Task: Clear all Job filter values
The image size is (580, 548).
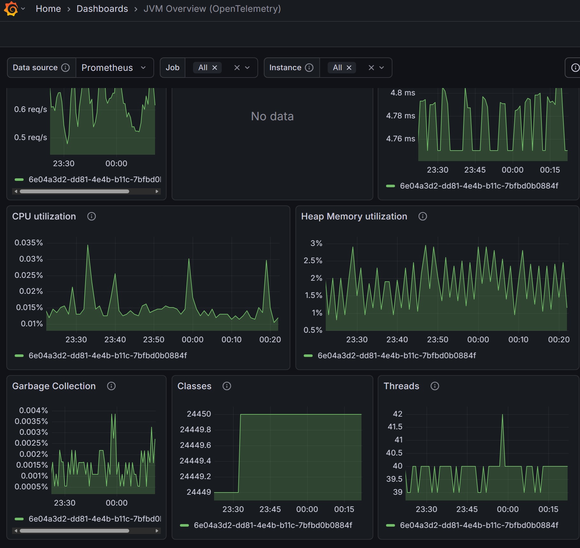Action: tap(237, 68)
